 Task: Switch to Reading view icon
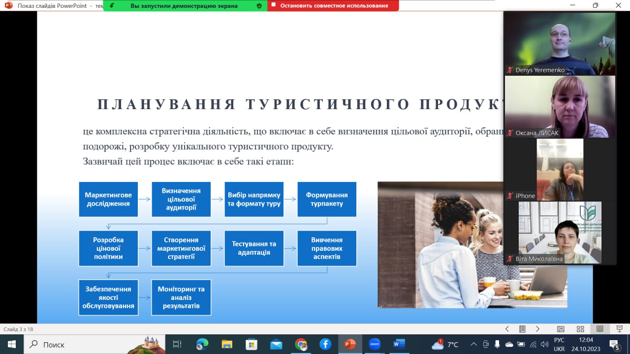tap(599, 329)
